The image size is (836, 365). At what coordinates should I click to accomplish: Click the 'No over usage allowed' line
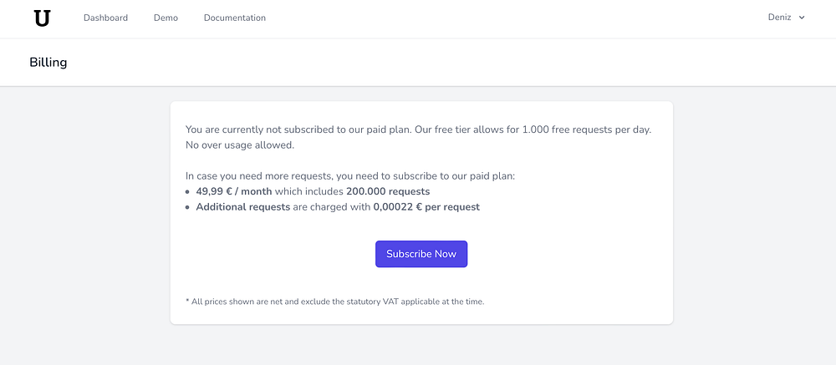(241, 145)
